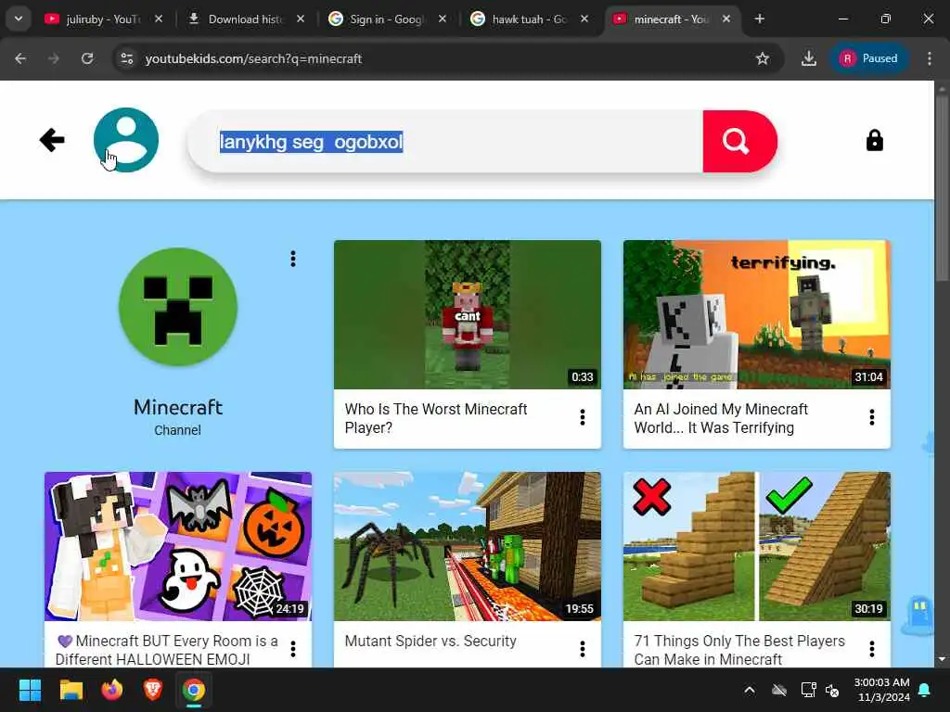Open a new browser tab
Screen dimensions: 950x712
[x=759, y=19]
